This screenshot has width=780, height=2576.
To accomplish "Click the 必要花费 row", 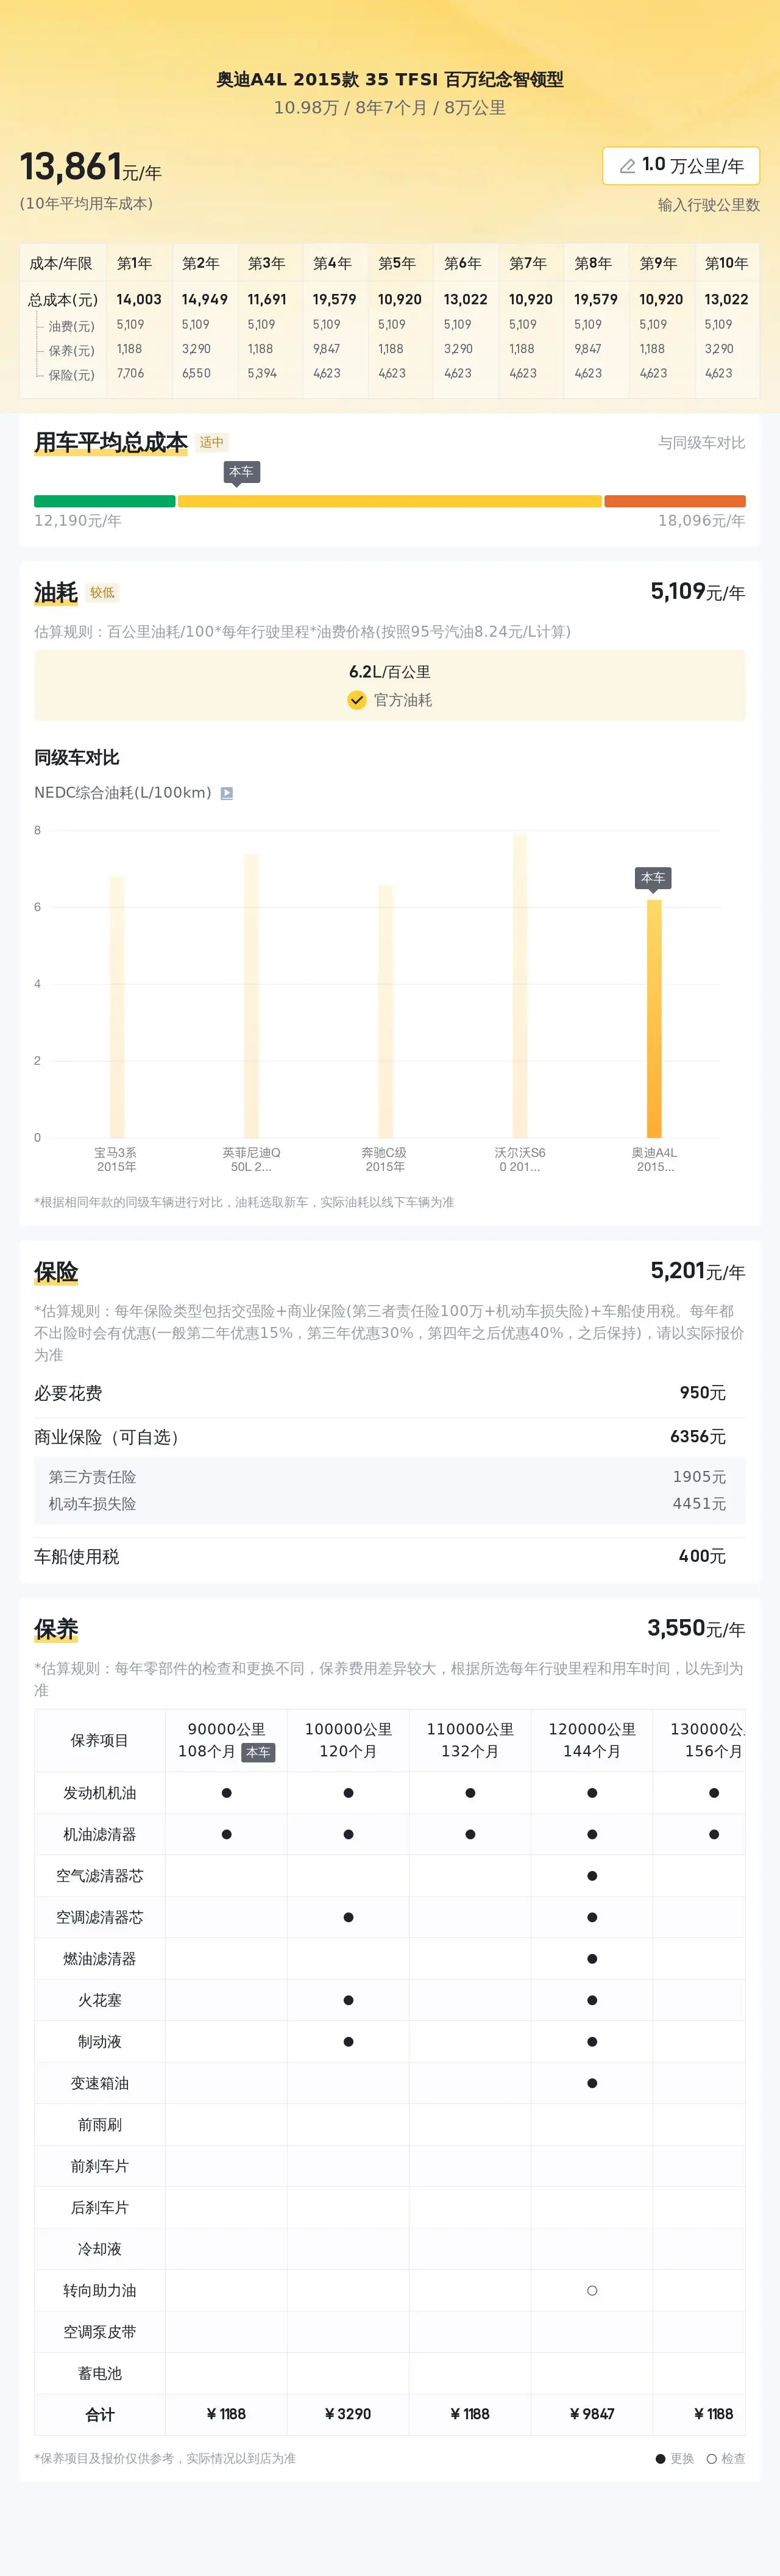I will pos(389,1393).
